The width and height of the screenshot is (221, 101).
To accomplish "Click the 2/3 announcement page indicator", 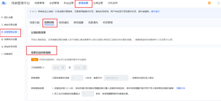I will (x=33, y=11).
